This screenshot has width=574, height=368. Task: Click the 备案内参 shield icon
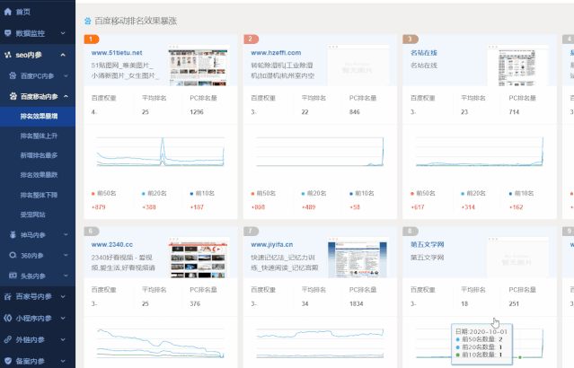[8, 361]
